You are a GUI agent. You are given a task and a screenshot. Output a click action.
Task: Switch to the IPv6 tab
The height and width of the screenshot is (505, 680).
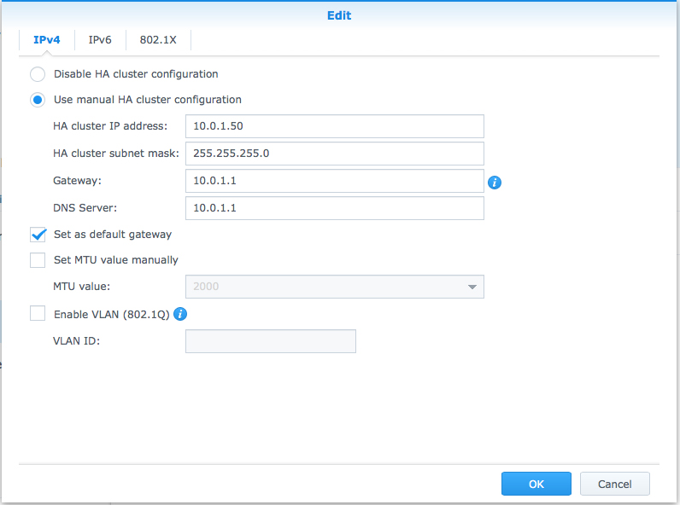tap(100, 40)
